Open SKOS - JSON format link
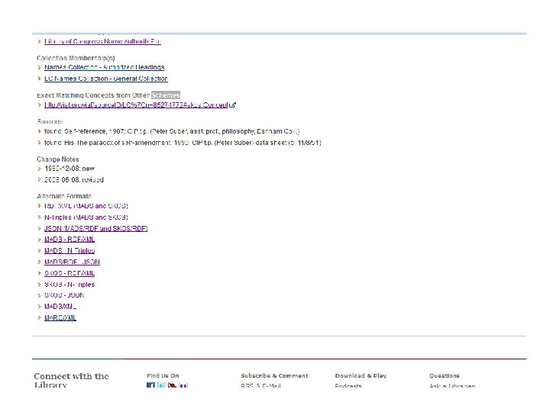 tap(64, 295)
